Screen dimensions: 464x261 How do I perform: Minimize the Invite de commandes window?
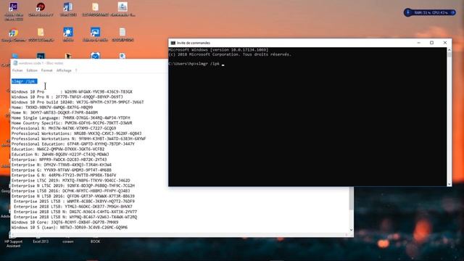tap(419, 43)
